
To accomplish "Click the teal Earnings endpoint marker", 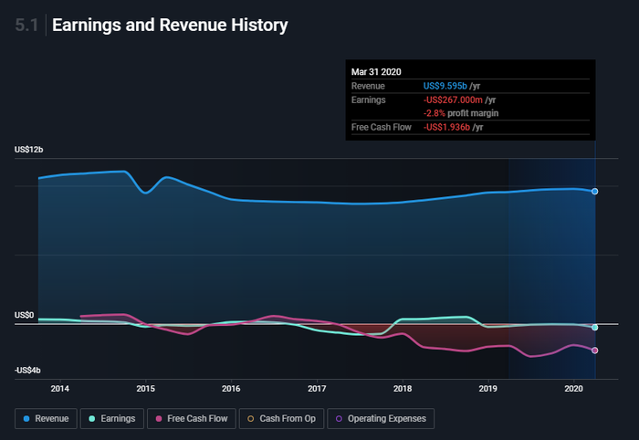I will [x=594, y=327].
